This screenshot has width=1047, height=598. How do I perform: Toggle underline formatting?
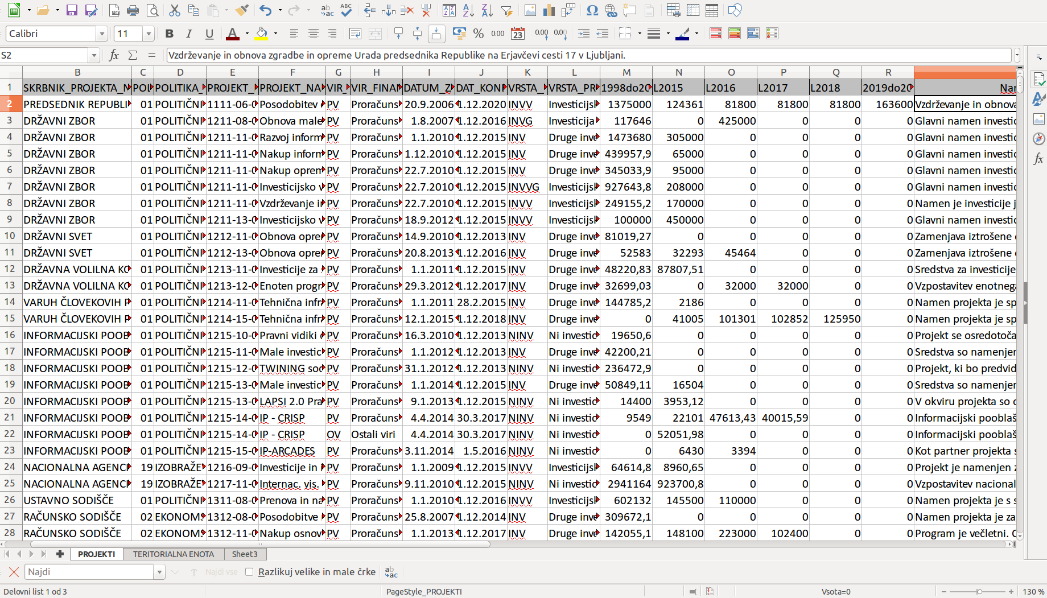(x=209, y=34)
